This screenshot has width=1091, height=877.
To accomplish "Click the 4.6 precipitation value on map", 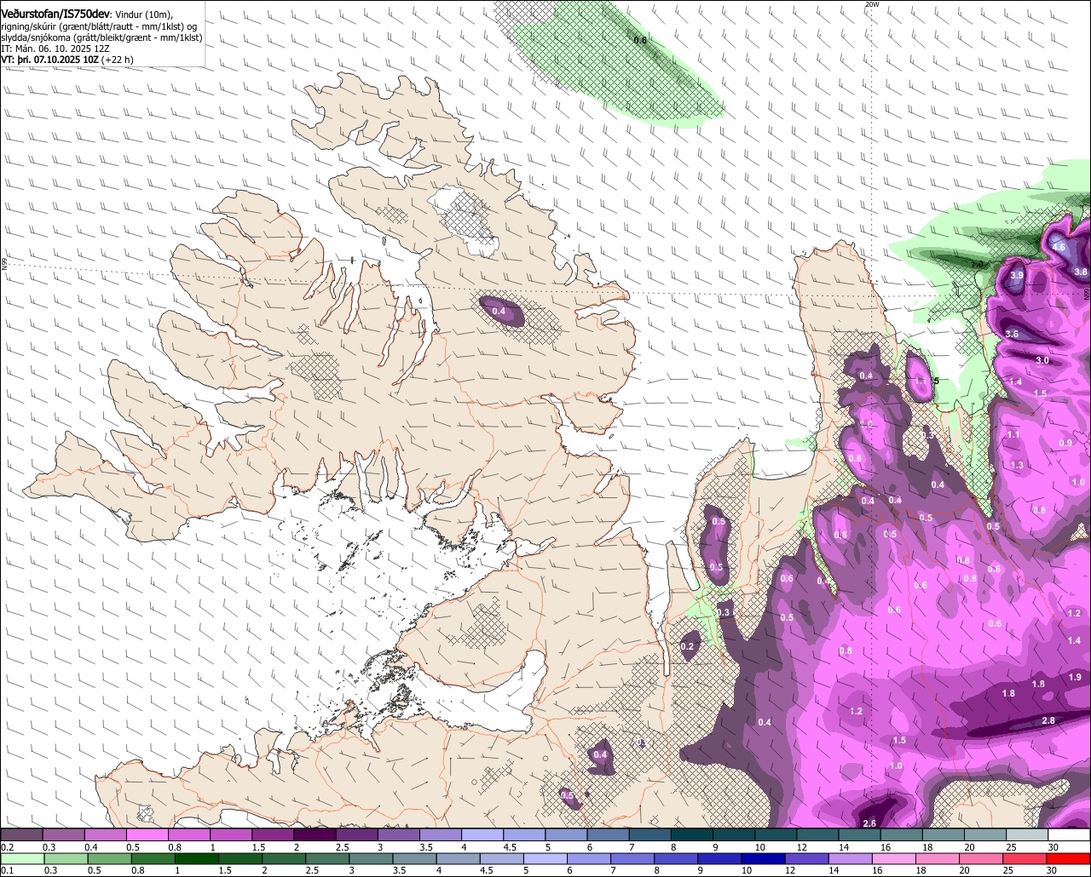I will pyautogui.click(x=1059, y=247).
